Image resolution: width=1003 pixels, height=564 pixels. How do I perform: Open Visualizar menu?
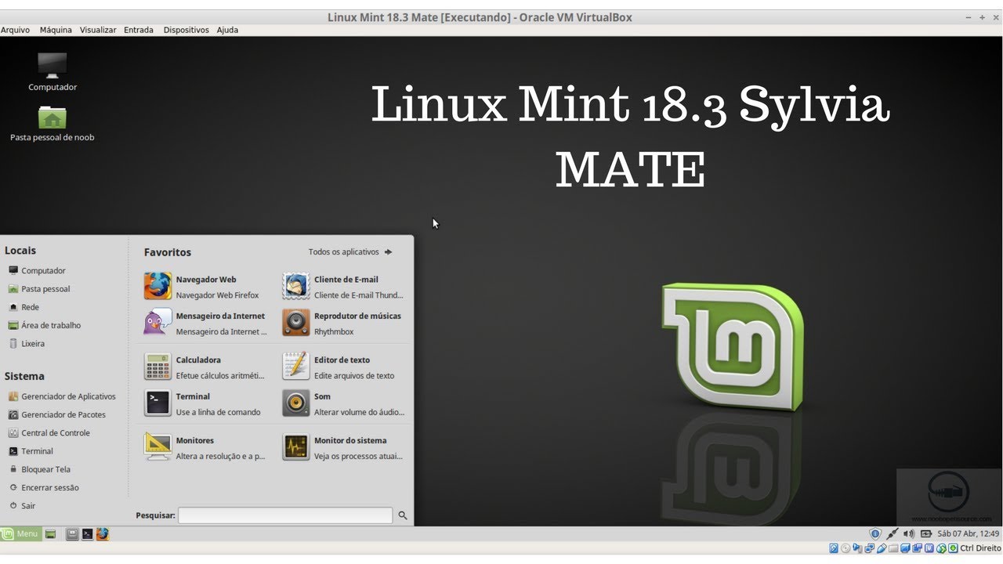tap(98, 30)
